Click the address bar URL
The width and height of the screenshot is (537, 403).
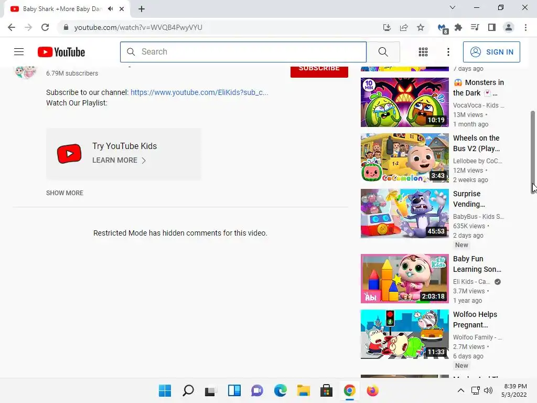pyautogui.click(x=138, y=27)
